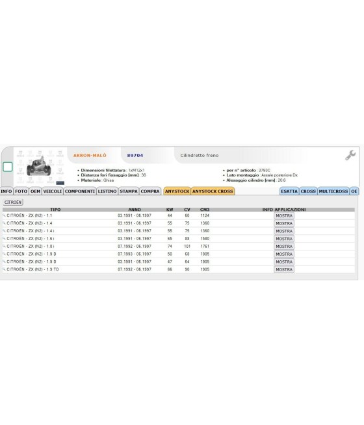Click the 89704 article number link
This screenshot has width=364, height=425.
(135, 155)
